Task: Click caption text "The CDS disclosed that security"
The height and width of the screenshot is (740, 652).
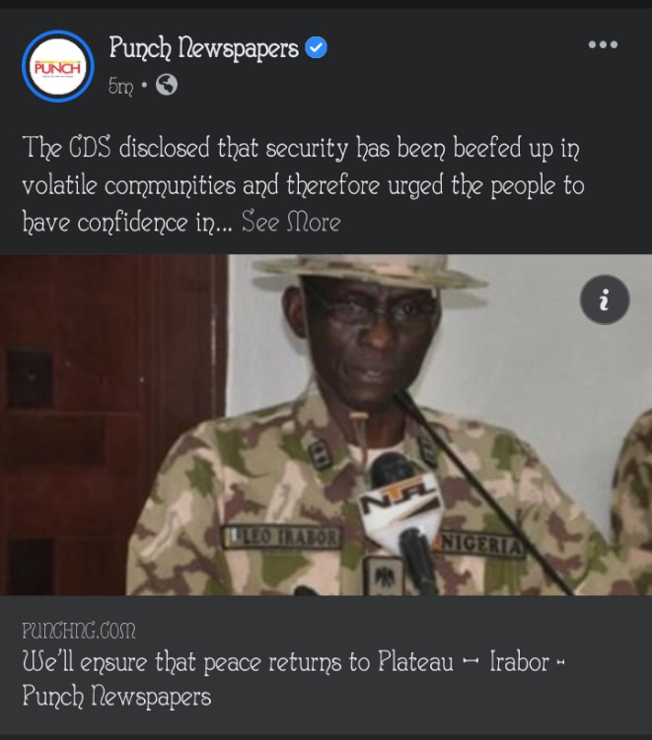Action: tap(184, 147)
